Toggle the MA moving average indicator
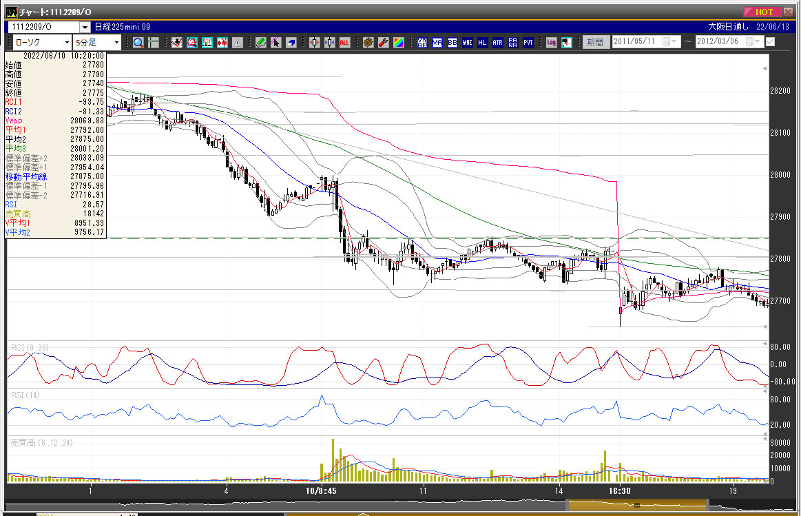This screenshot has height=516, width=801. (437, 43)
